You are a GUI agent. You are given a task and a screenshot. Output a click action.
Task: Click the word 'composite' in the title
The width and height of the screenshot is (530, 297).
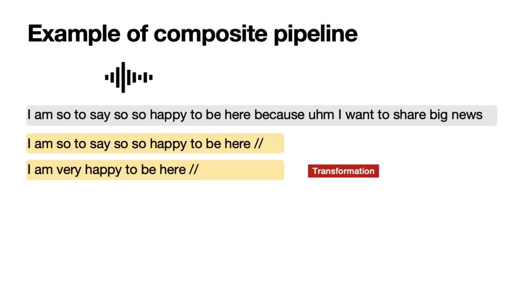click(x=210, y=34)
